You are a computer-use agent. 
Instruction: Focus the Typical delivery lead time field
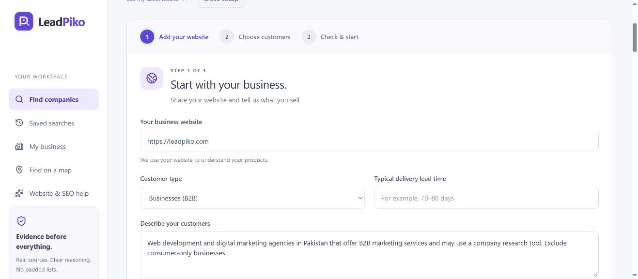click(486, 198)
